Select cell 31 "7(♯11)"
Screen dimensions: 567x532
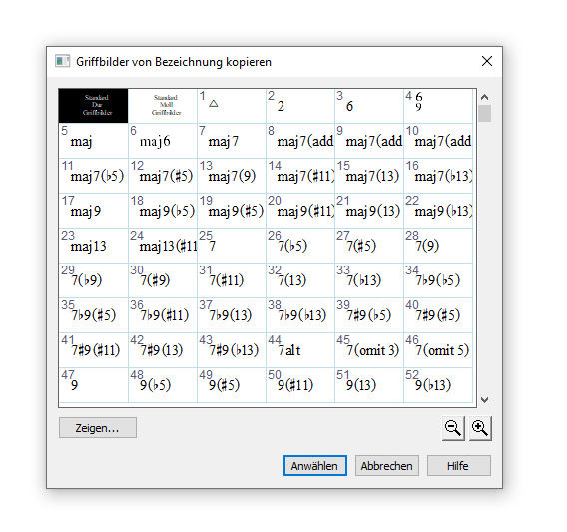coord(232,280)
